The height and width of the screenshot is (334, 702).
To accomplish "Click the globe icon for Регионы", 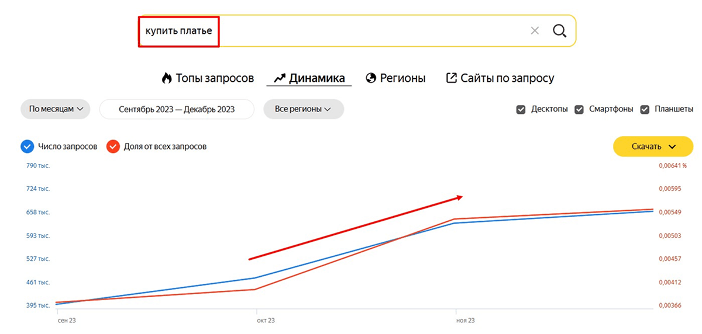I will click(x=370, y=78).
